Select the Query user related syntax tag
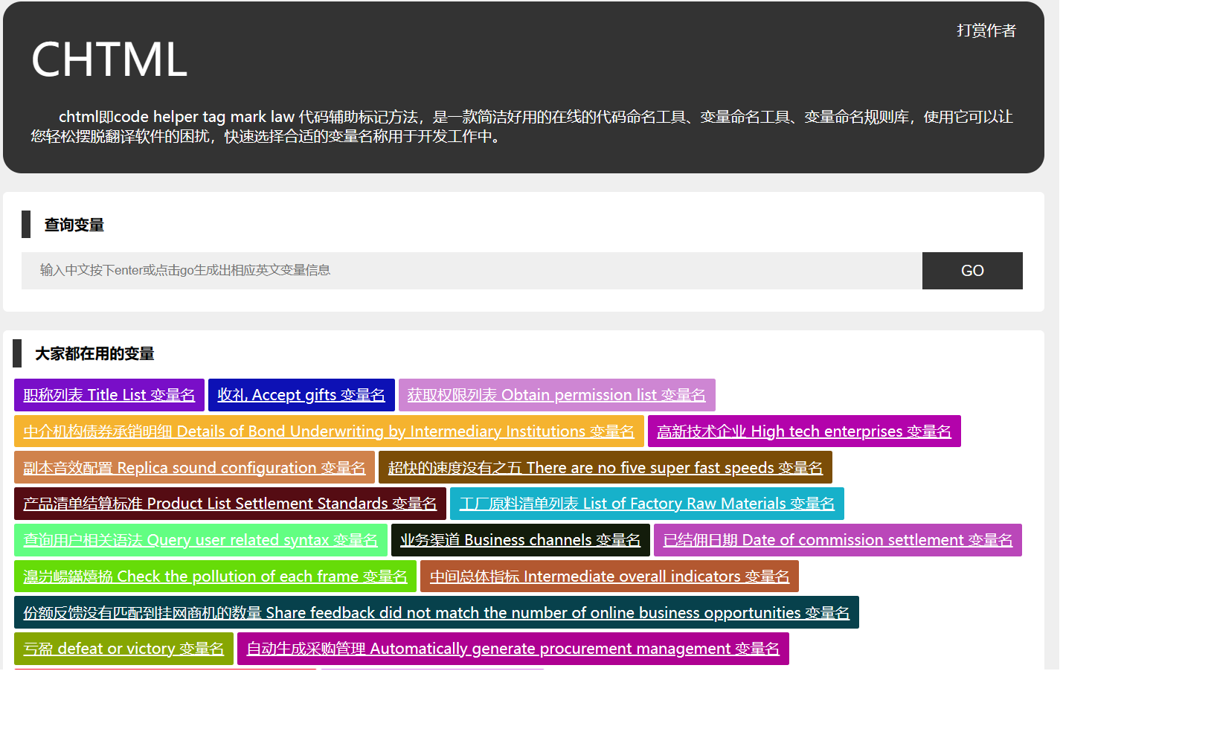 tap(200, 540)
